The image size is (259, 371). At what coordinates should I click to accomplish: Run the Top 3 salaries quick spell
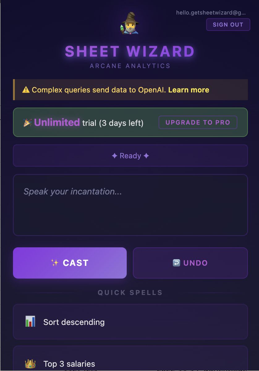coord(130,364)
